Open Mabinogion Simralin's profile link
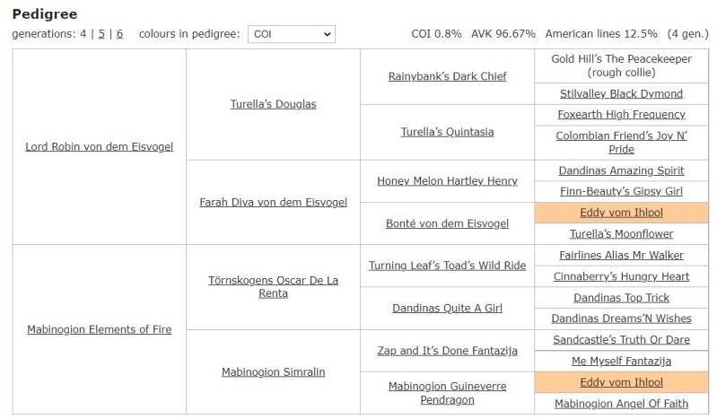 pyautogui.click(x=273, y=371)
